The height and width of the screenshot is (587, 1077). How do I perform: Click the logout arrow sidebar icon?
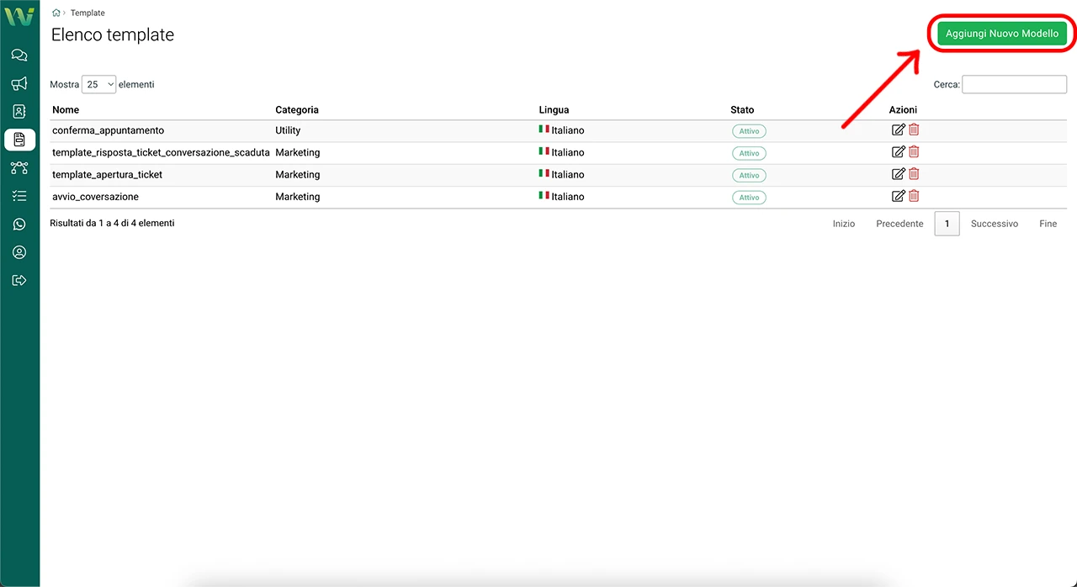(x=19, y=280)
